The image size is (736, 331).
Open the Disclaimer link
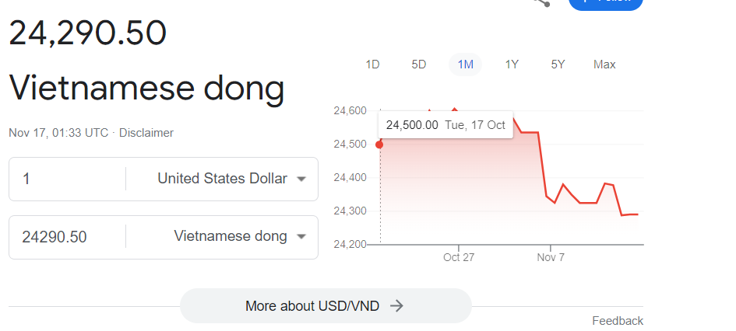pyautogui.click(x=146, y=133)
